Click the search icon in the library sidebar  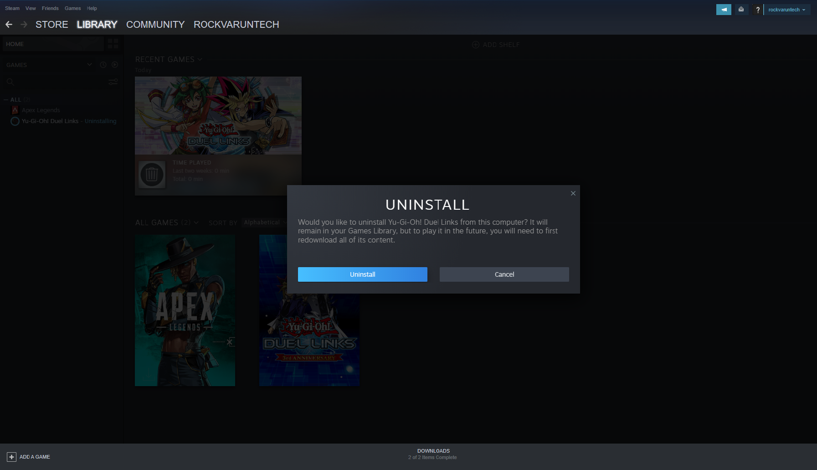[x=10, y=82]
